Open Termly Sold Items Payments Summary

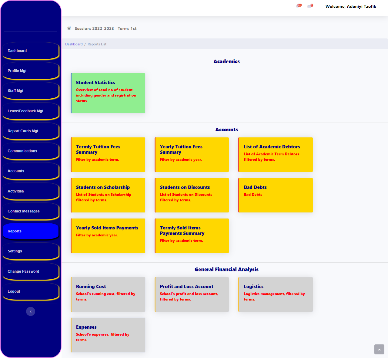pyautogui.click(x=192, y=236)
